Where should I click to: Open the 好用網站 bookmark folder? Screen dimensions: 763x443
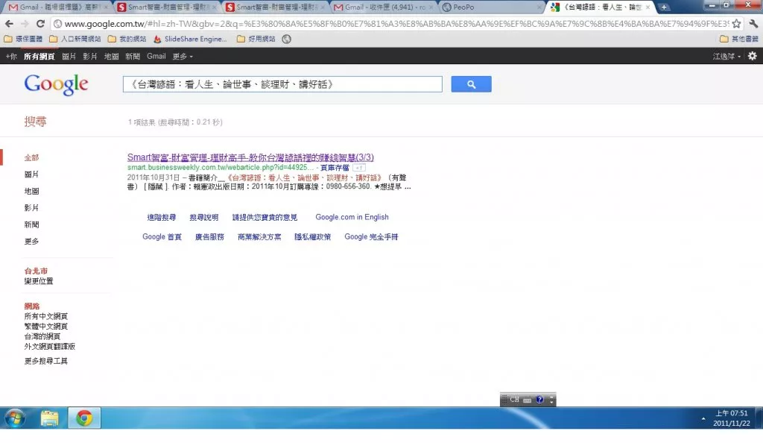(256, 39)
